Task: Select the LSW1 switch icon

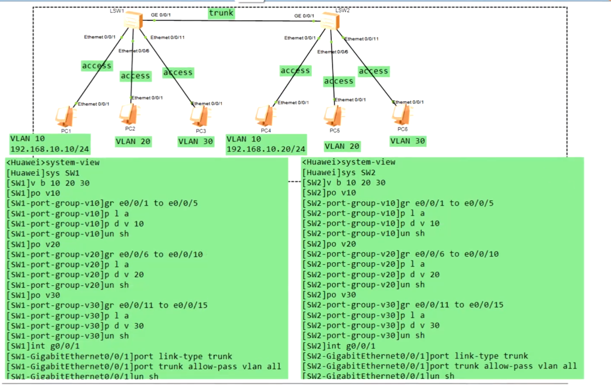Action: [133, 20]
